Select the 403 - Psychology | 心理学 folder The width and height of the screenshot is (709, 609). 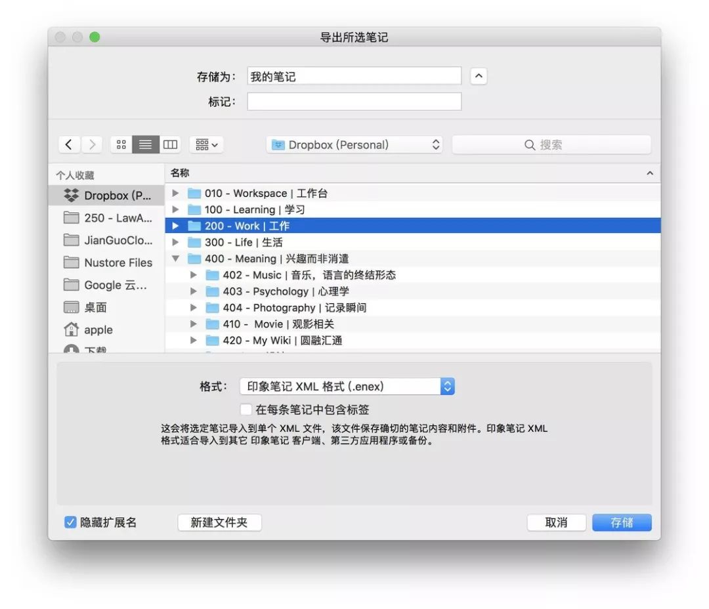click(x=413, y=291)
